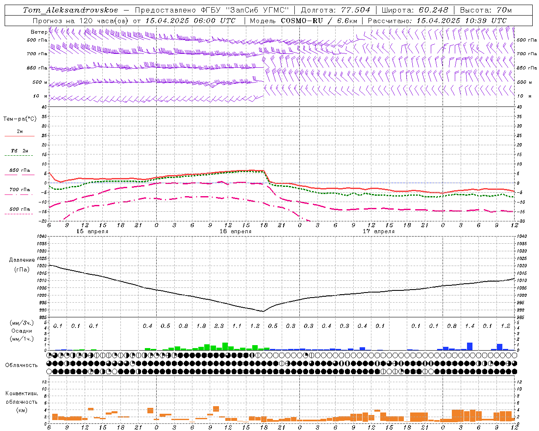Image resolution: width=539 pixels, height=431 pixels.
Task: Click the (гПа) unit label under Давление
Action: coord(22,269)
